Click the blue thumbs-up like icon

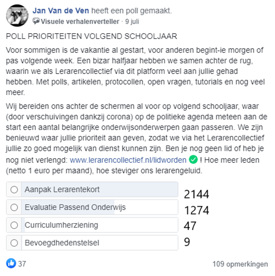pos(11,263)
